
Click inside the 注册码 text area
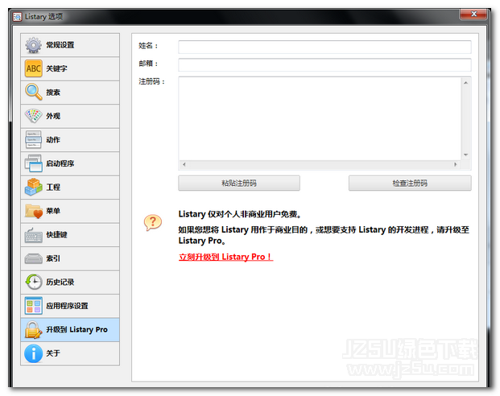320,118
